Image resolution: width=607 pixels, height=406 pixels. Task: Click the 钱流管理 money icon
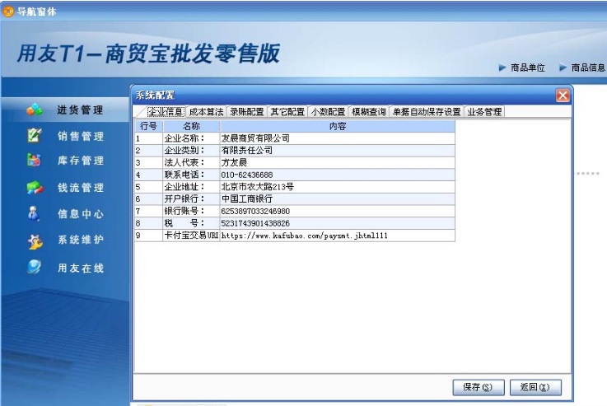[x=35, y=188]
